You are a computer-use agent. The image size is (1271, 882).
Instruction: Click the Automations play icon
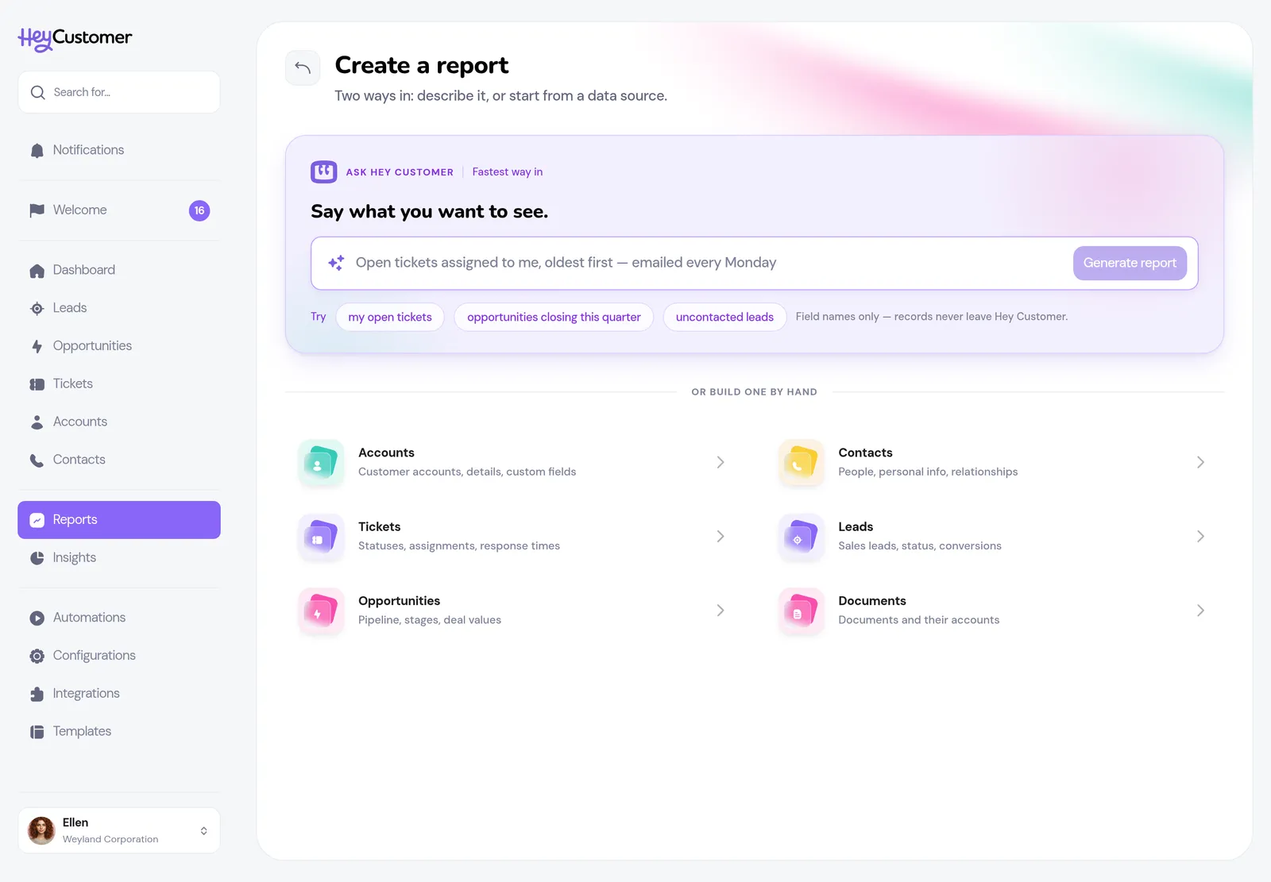pyautogui.click(x=37, y=618)
